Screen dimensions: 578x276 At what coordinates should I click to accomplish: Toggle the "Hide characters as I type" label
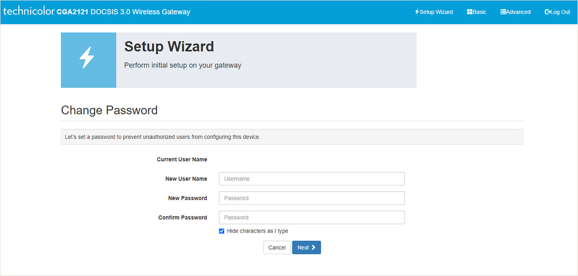point(257,231)
